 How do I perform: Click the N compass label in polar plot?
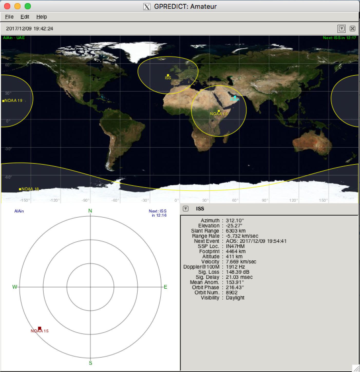pos(90,211)
